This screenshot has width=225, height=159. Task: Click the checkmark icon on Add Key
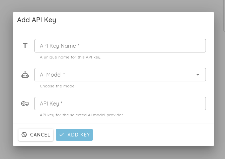pyautogui.click(x=62, y=135)
